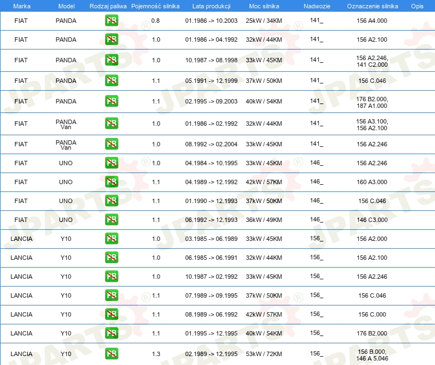This screenshot has width=435, height=365.
Task: Select engine code 156 A2.000
Action: 372,239
